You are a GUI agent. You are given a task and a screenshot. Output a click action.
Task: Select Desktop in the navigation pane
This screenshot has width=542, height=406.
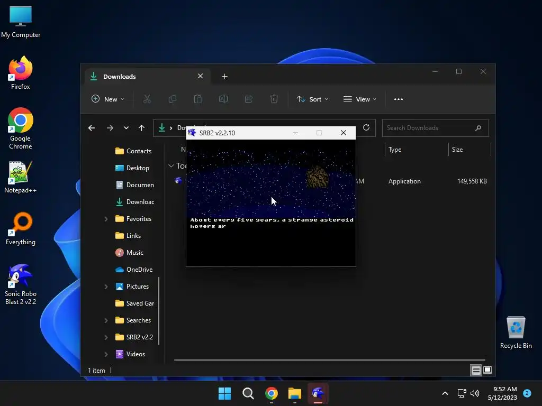click(x=132, y=168)
